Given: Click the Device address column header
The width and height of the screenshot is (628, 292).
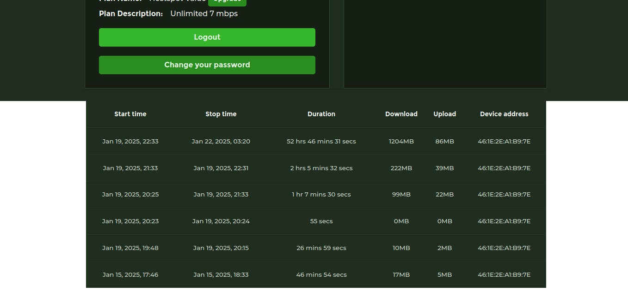Looking at the screenshot, I should coord(504,114).
